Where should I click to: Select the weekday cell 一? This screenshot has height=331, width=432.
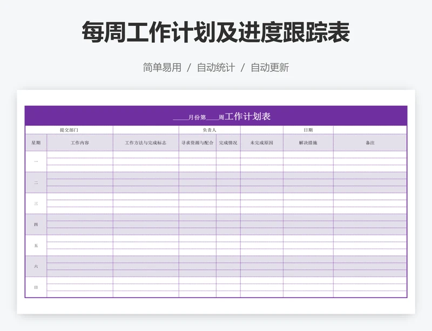[36, 161]
